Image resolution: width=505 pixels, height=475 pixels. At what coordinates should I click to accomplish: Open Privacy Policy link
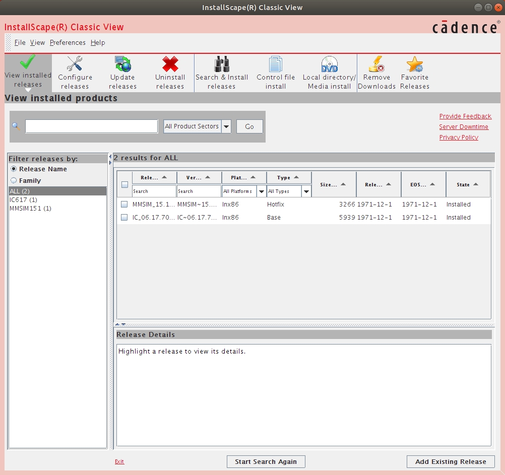[459, 138]
